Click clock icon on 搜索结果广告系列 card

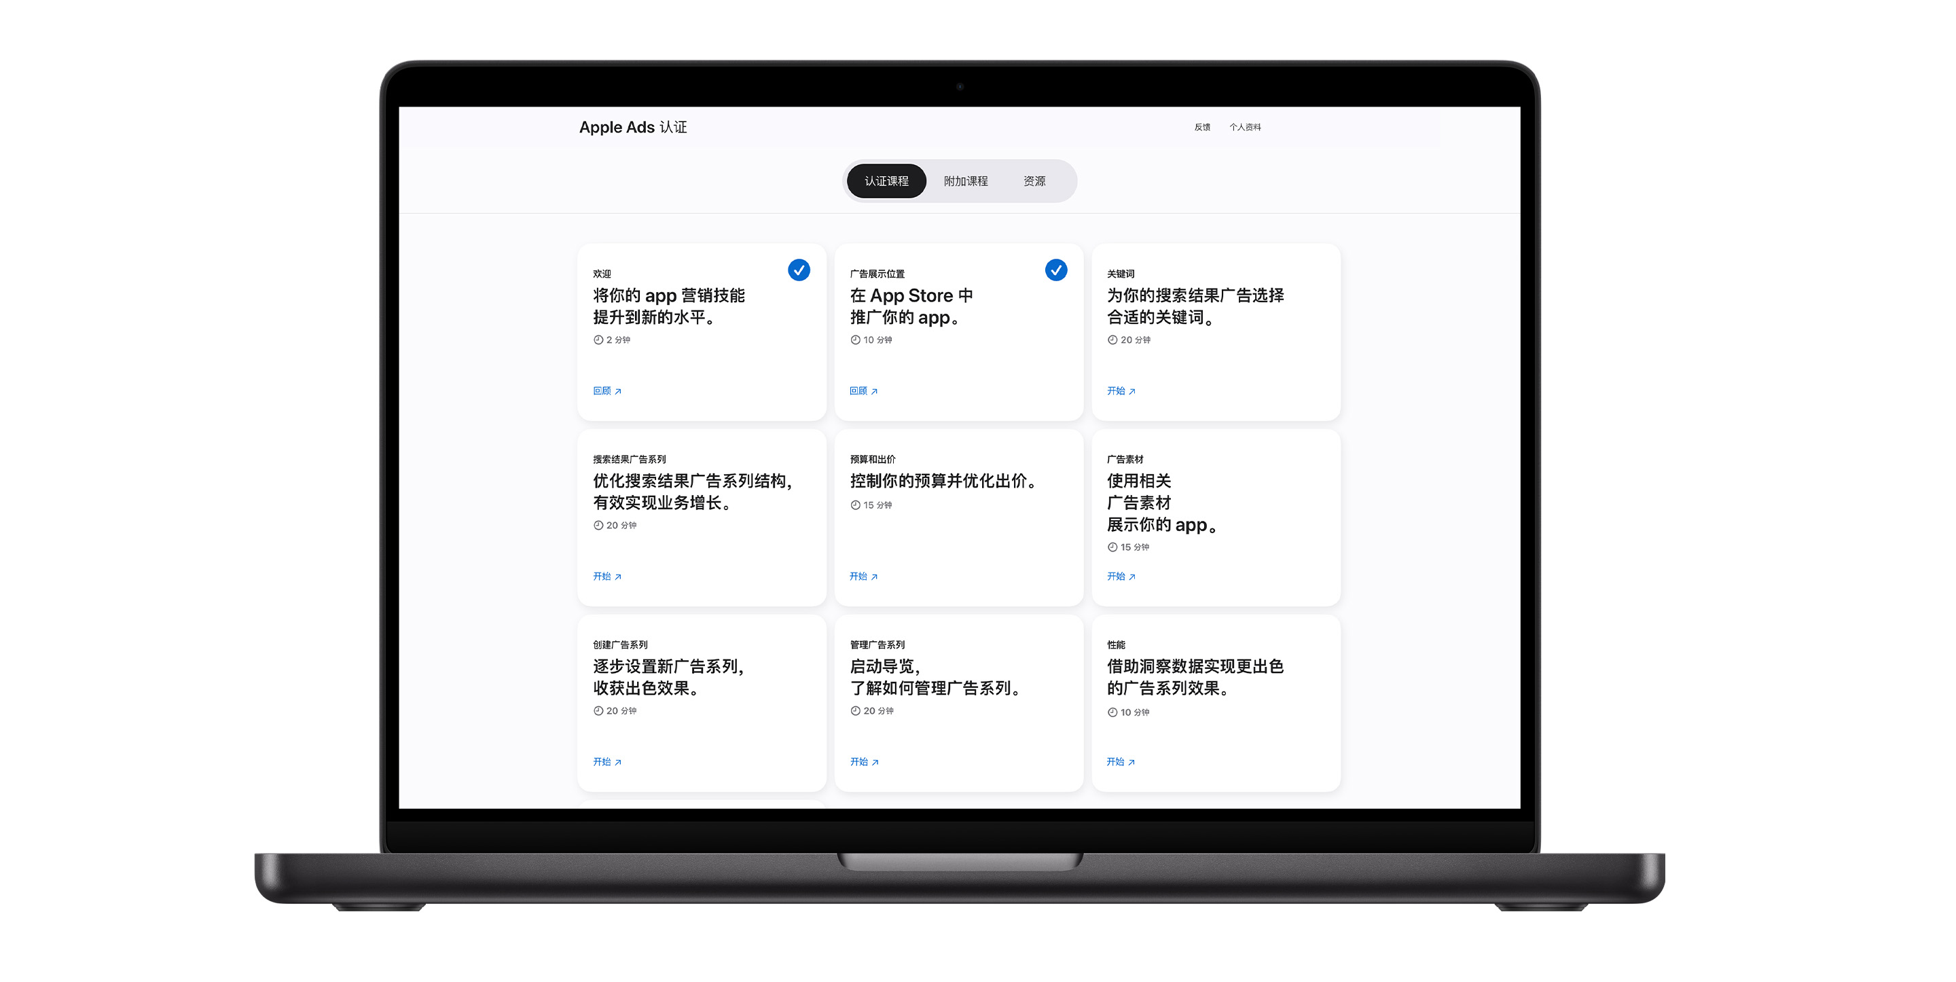(x=598, y=525)
